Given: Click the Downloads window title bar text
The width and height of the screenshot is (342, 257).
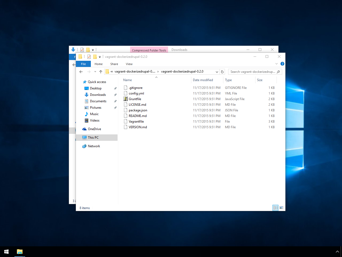Looking at the screenshot, I should click(179, 50).
